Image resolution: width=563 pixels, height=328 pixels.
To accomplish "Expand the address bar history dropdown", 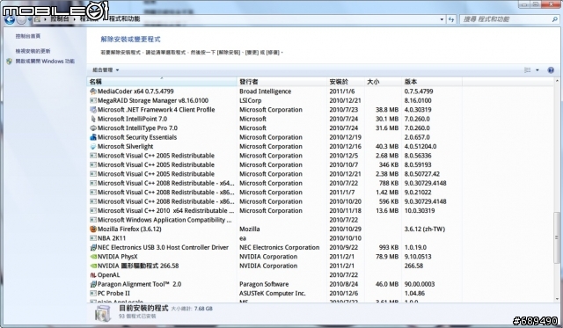I will [442, 19].
